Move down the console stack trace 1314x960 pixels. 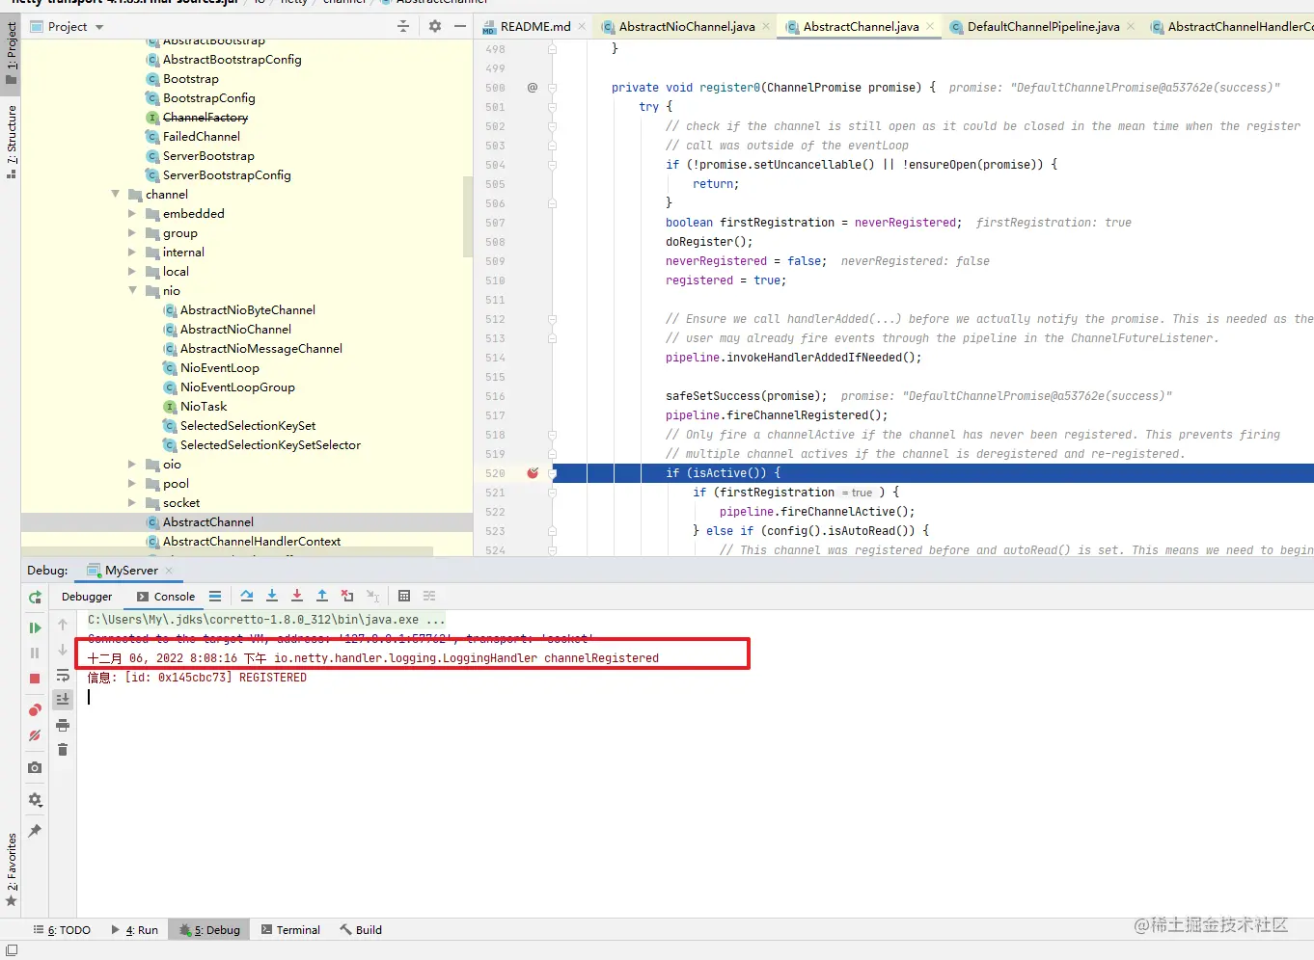[63, 650]
